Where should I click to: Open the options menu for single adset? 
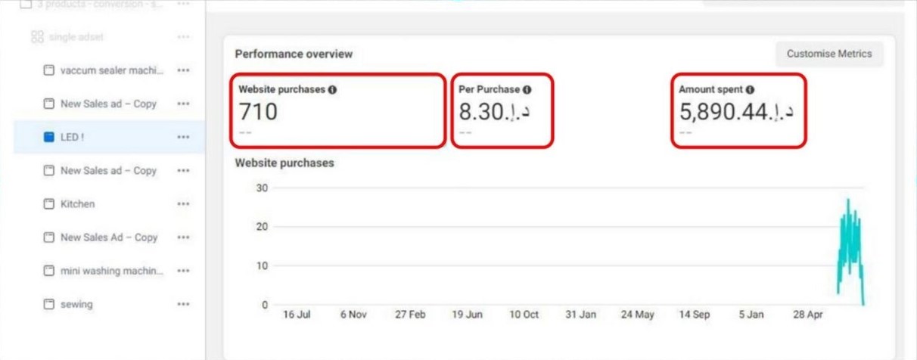click(x=183, y=37)
